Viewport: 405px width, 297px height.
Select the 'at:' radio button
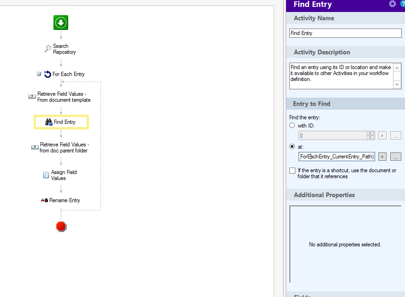tap(292, 146)
